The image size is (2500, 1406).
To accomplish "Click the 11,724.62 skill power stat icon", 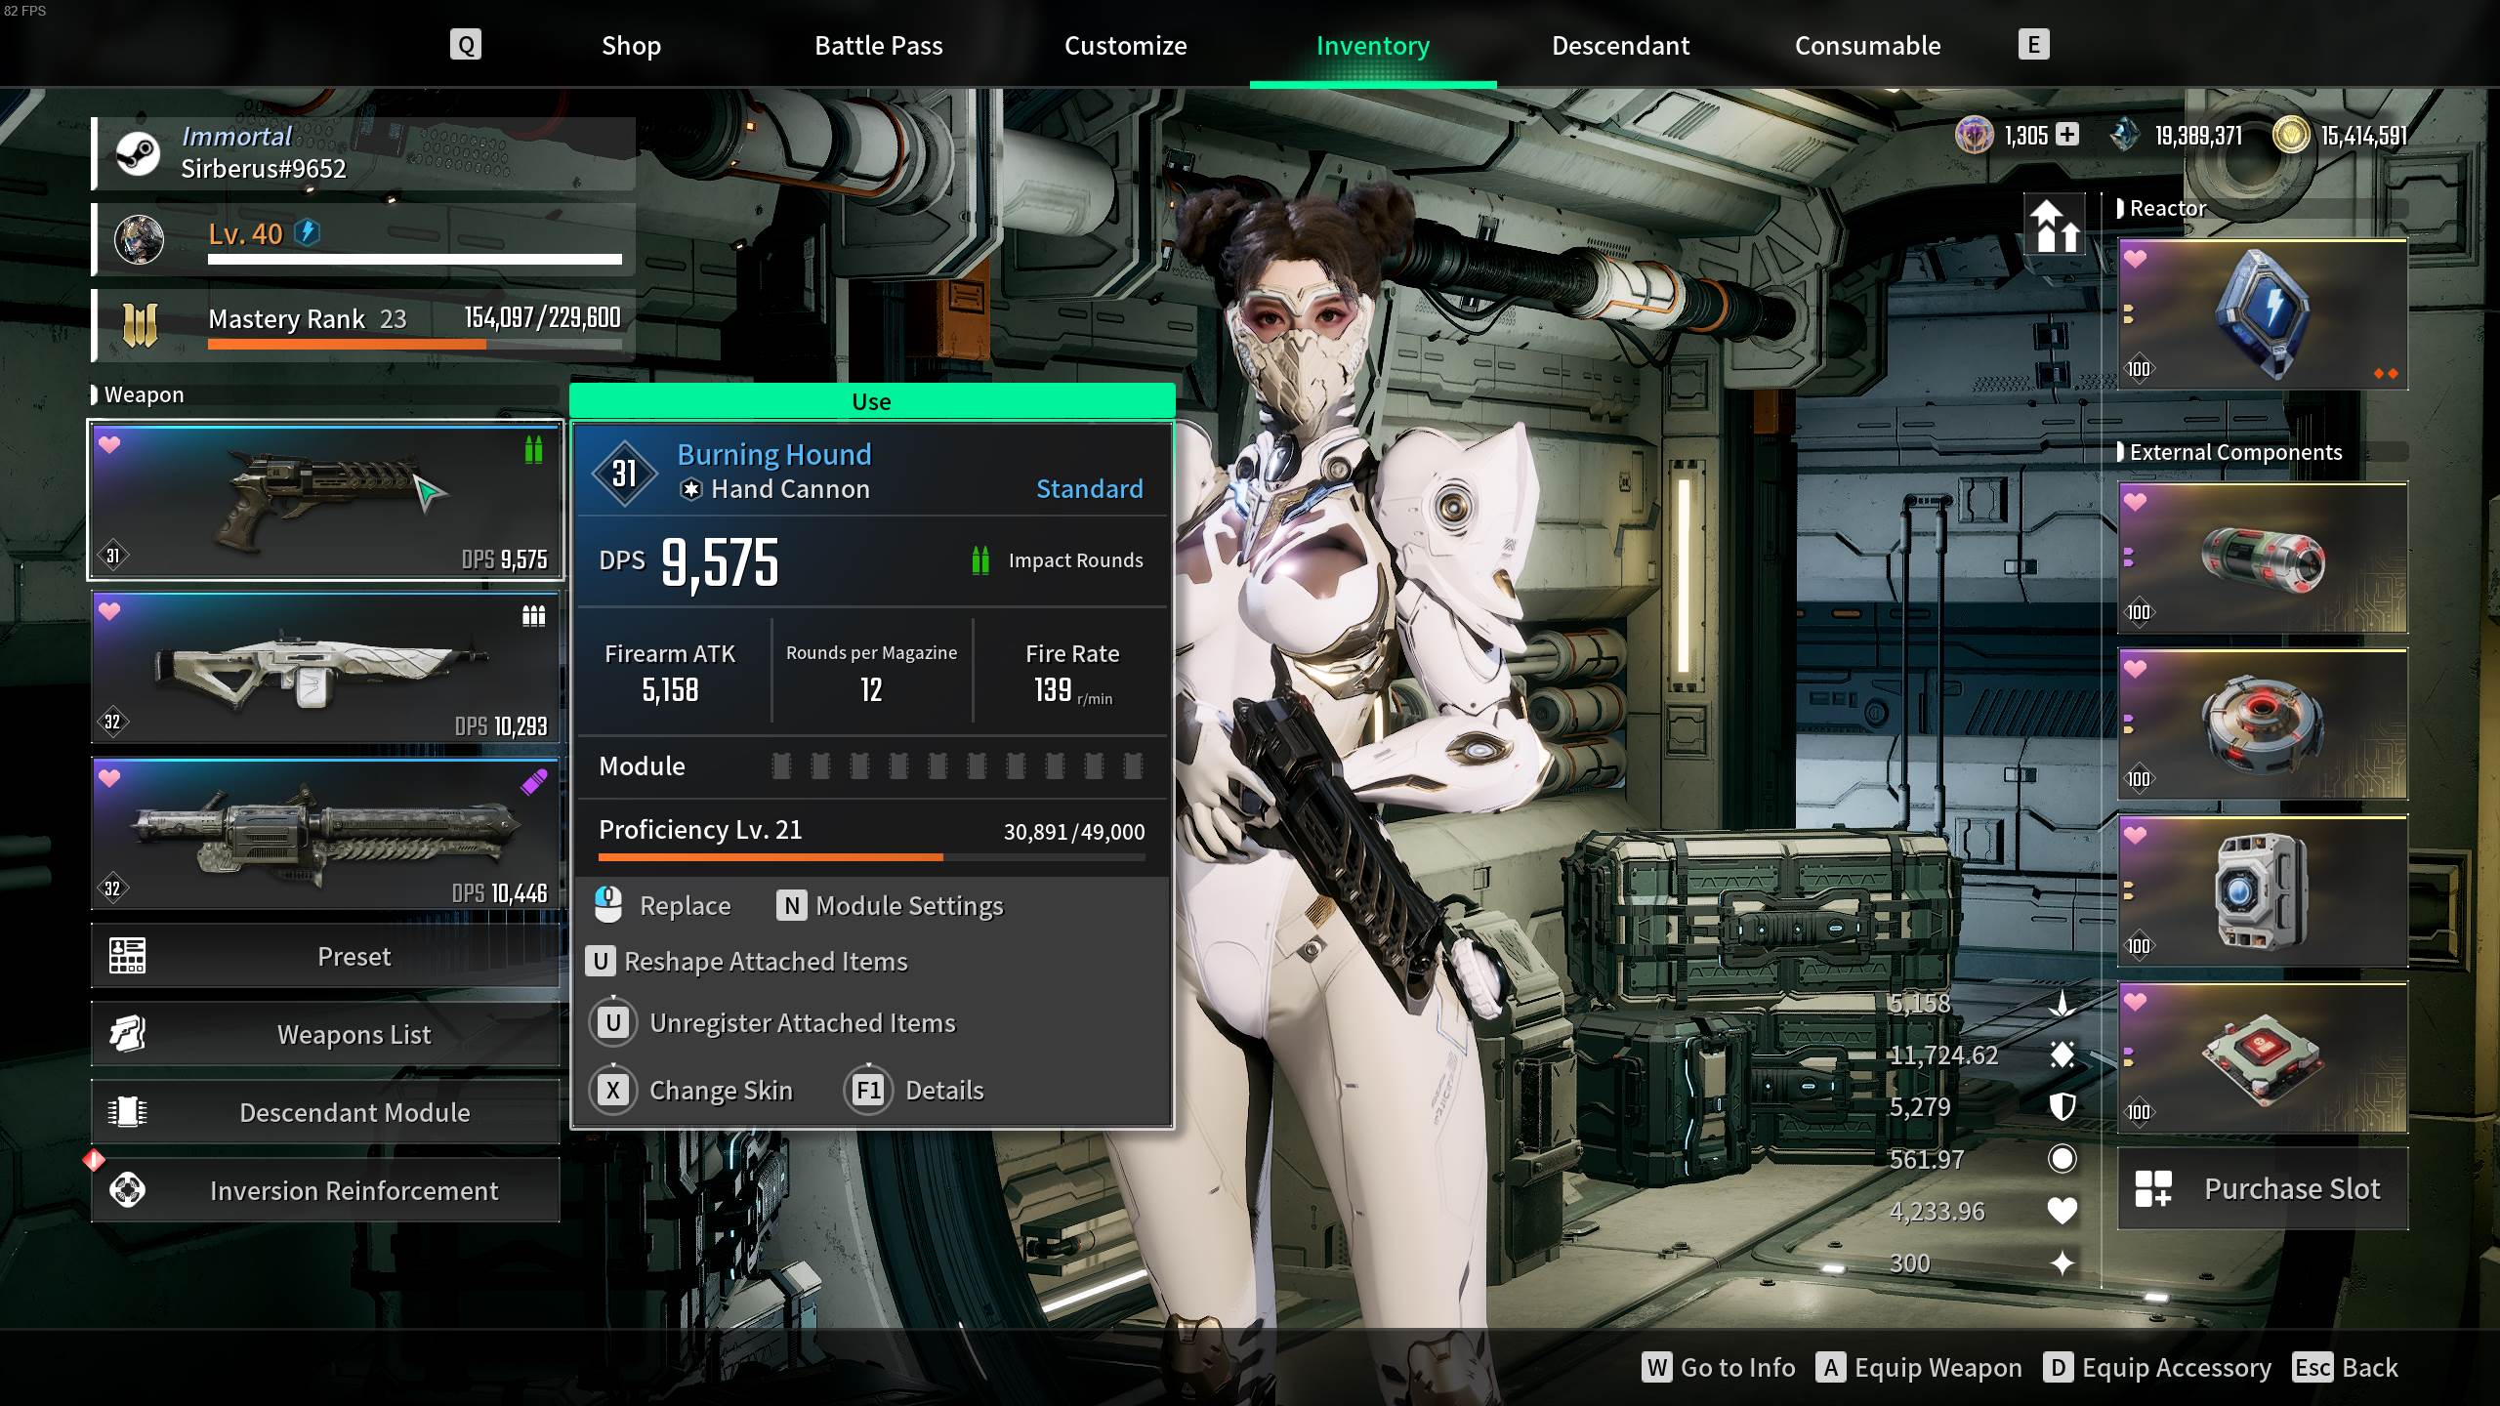I will [x=2062, y=1055].
